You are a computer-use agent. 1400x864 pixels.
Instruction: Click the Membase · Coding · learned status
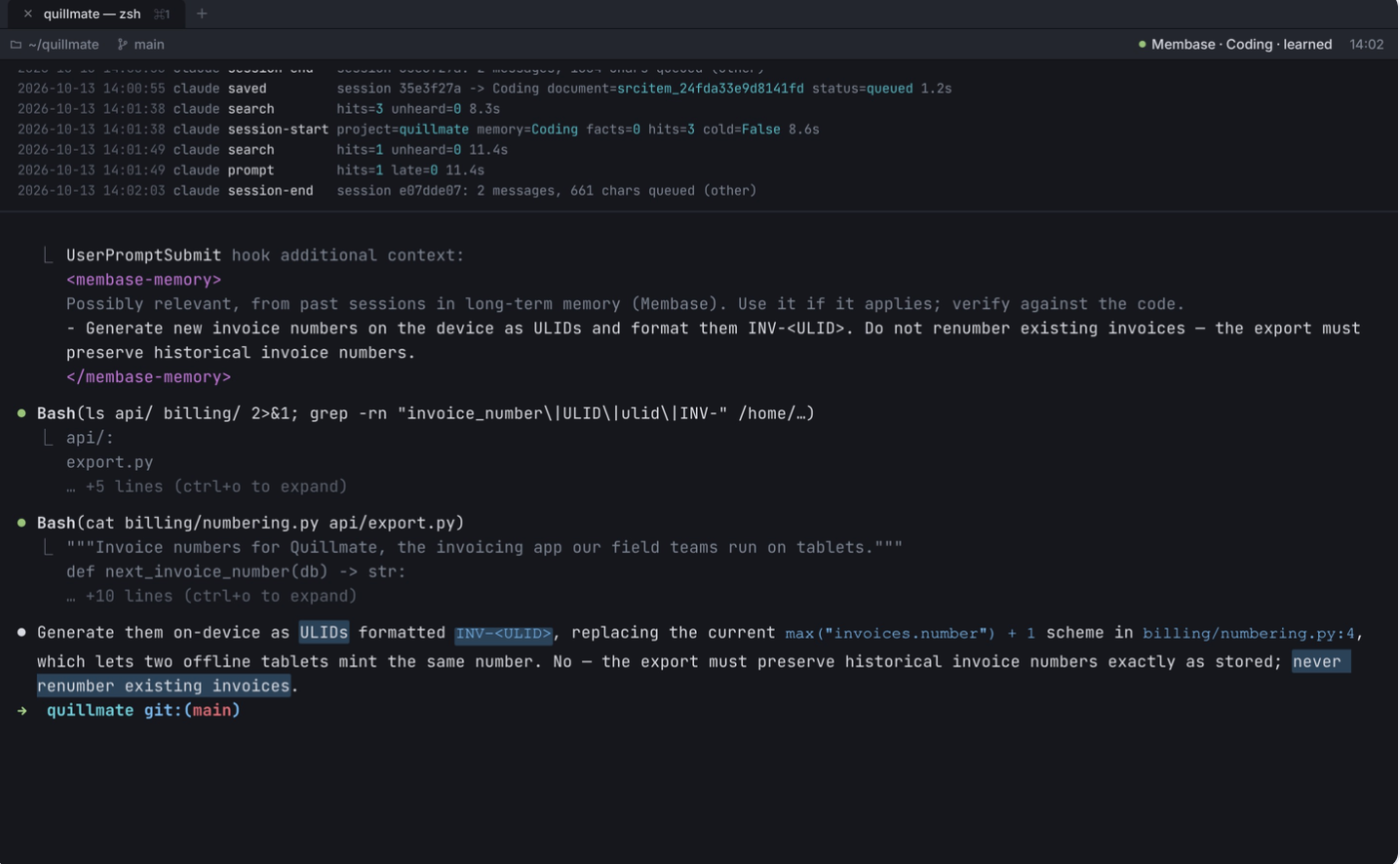[x=1241, y=45]
